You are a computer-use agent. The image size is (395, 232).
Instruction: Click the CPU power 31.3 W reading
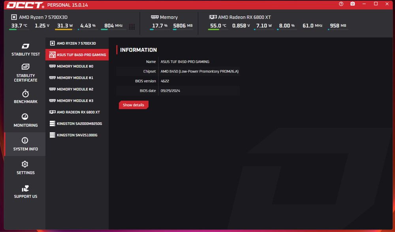[x=65, y=26]
